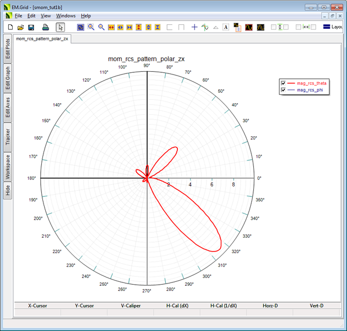
Task: Click the Hide side button
Action: point(8,190)
